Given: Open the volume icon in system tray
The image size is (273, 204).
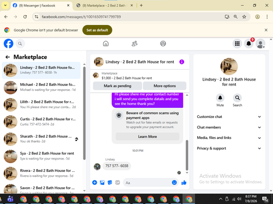Looking at the screenshot, I should pyautogui.click(x=239, y=199).
